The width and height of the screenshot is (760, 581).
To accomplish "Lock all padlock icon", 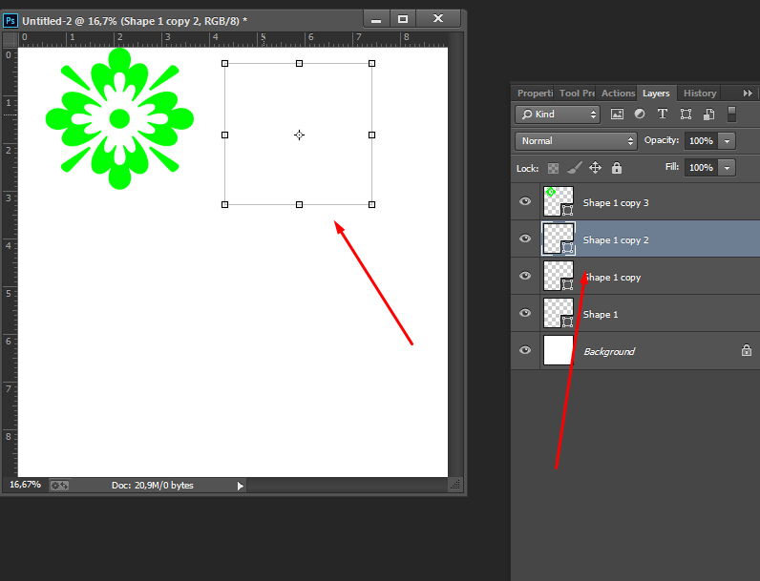I will pyautogui.click(x=617, y=168).
